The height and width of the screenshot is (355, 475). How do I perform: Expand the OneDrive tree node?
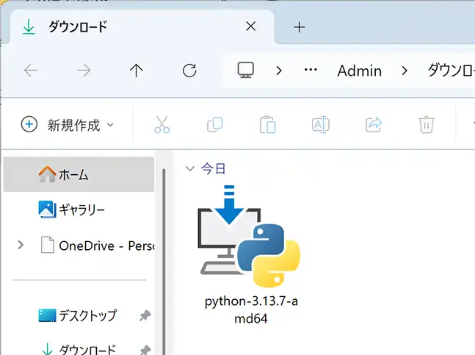click(21, 245)
